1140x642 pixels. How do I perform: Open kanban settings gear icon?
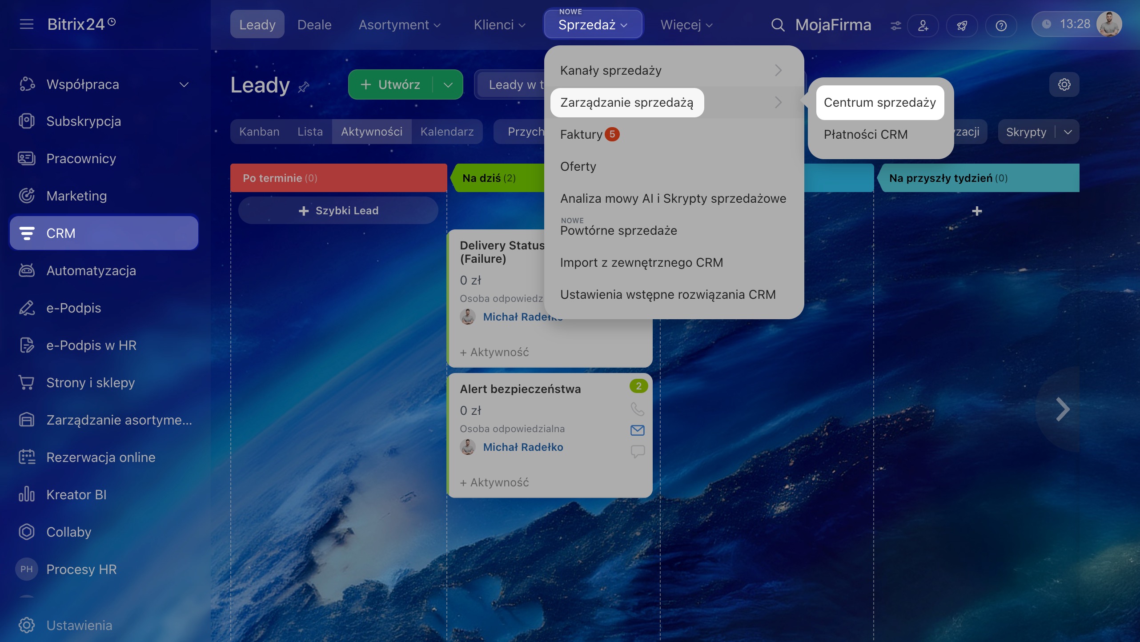tap(1064, 84)
